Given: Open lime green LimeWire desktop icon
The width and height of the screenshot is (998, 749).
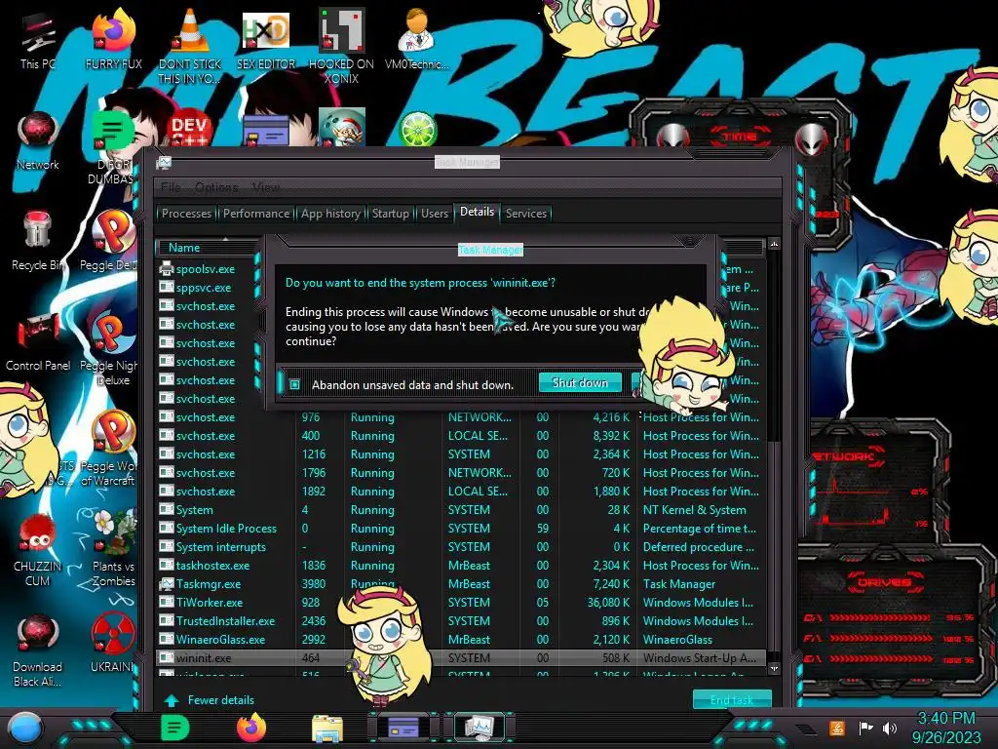Looking at the screenshot, I should (x=417, y=128).
